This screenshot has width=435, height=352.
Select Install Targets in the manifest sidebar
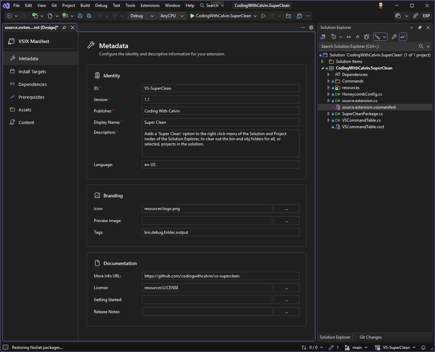[x=32, y=71]
